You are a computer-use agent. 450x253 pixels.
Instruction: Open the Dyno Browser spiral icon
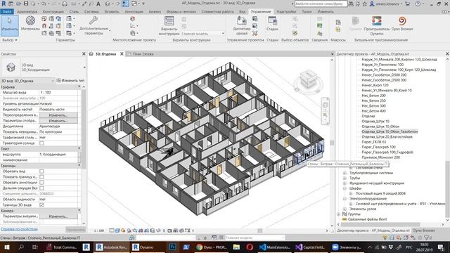click(x=402, y=23)
